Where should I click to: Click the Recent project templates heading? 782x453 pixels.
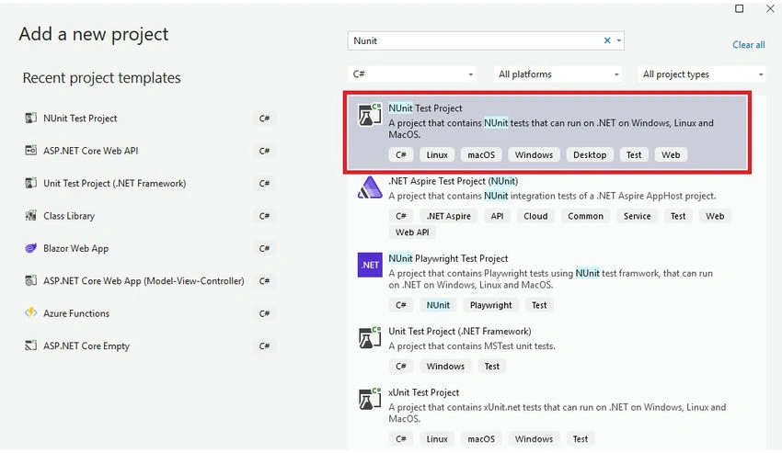102,78
